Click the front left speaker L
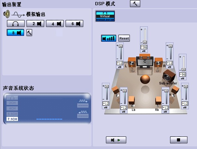 coord(132,64)
